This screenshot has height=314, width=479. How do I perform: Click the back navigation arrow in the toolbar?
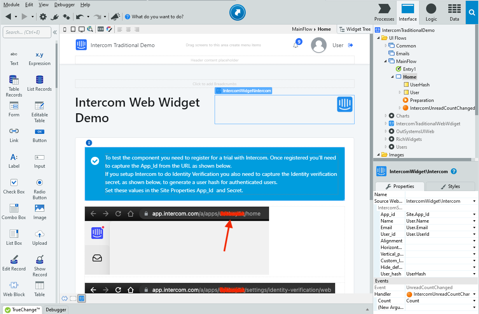point(8,17)
